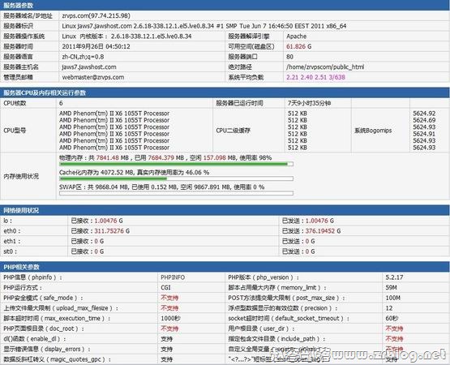Click the eth1 interface label

coord(12,241)
